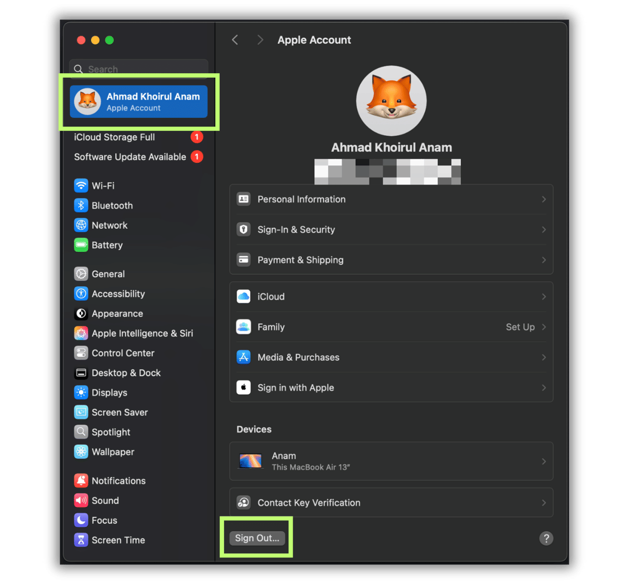The height and width of the screenshot is (584, 629).
Task: Open Wi-Fi settings icon
Action: click(x=81, y=185)
